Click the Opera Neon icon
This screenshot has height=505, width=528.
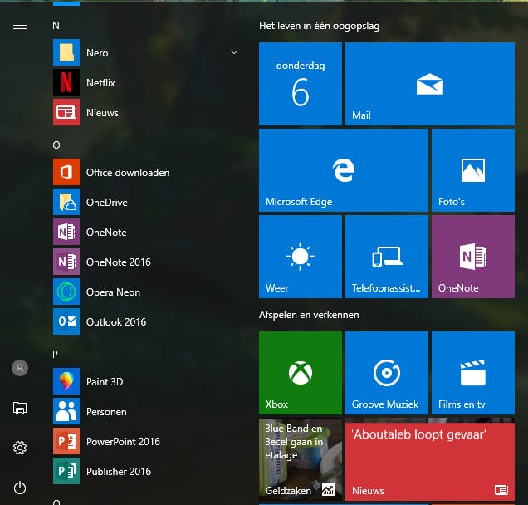point(66,292)
